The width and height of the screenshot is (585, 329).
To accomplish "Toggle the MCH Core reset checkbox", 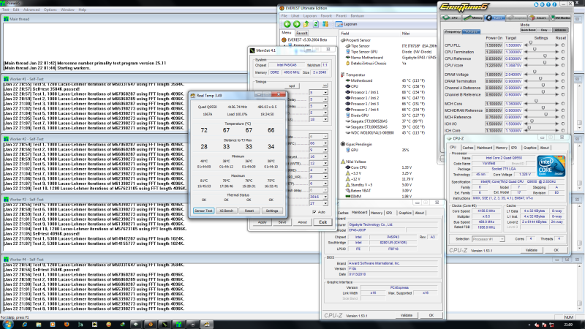I will click(563, 104).
